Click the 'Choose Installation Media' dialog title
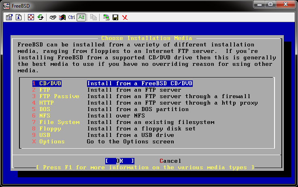Image resolution: width=298 pixels, height=187 pixels. point(147,38)
